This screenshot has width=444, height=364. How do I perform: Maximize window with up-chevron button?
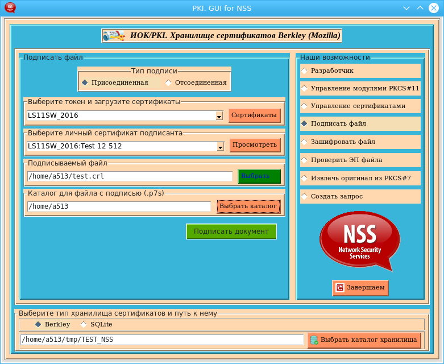tap(420, 8)
